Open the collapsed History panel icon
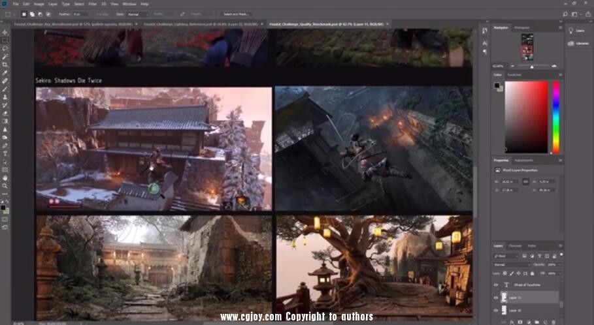 click(484, 31)
